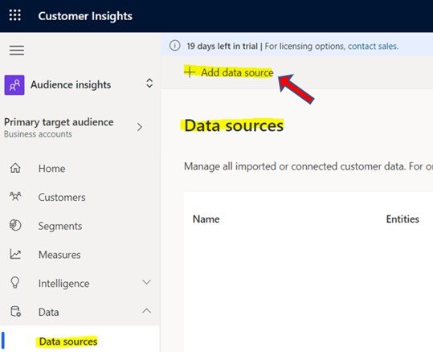Sort by Entities column header
This screenshot has height=352, width=433.
(x=402, y=219)
